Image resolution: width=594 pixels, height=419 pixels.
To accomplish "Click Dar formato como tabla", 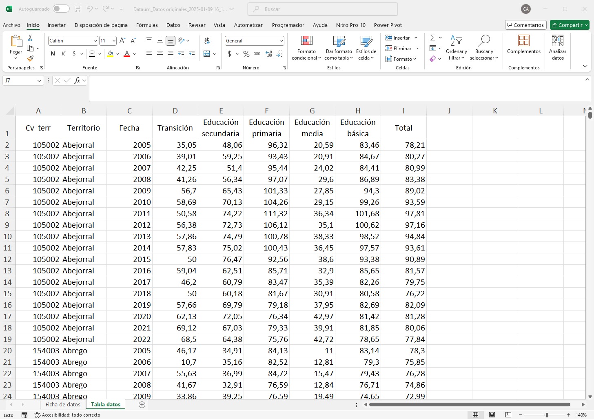I will pyautogui.click(x=339, y=48).
